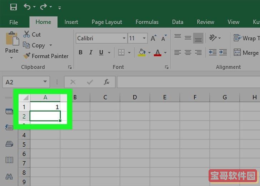Click the Decrease Indent icon
Image resolution: width=260 pixels, height=186 pixels.
[213, 52]
